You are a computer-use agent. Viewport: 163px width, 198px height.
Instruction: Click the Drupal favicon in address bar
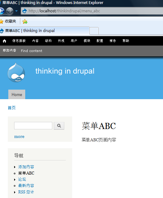[x=25, y=11]
